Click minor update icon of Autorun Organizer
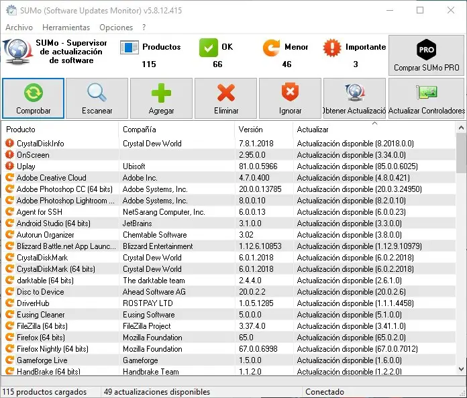 9,234
